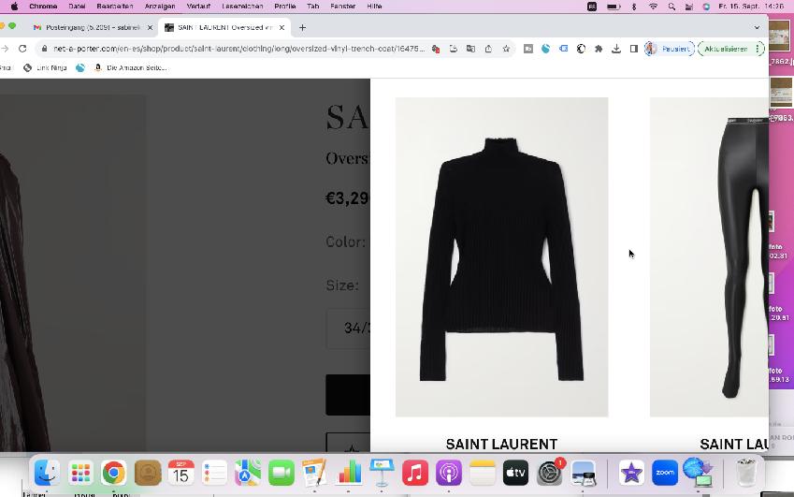Open the Fenster menu
Image resolution: width=794 pixels, height=497 pixels.
343,6
